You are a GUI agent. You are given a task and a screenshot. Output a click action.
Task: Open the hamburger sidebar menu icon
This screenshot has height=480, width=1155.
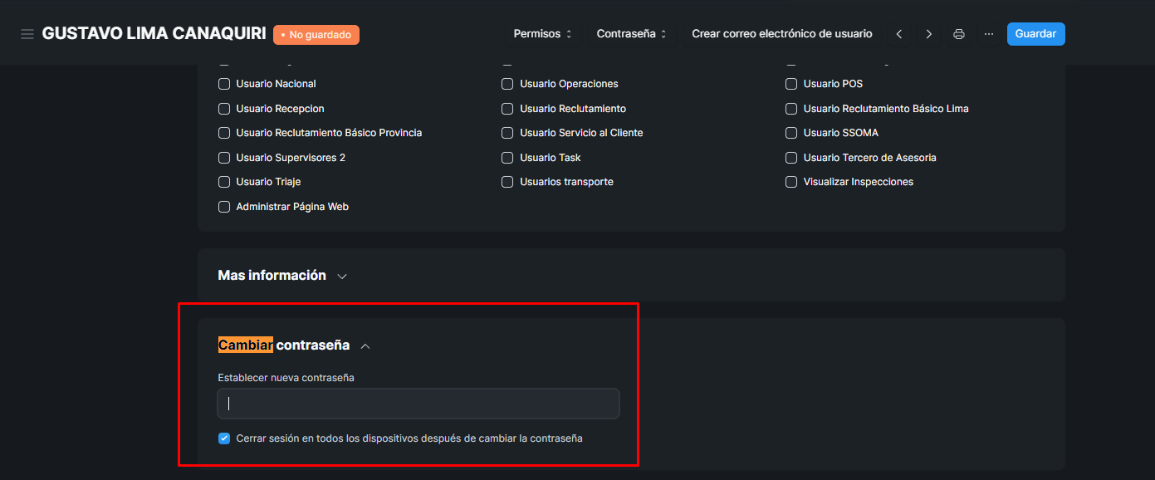tap(27, 34)
